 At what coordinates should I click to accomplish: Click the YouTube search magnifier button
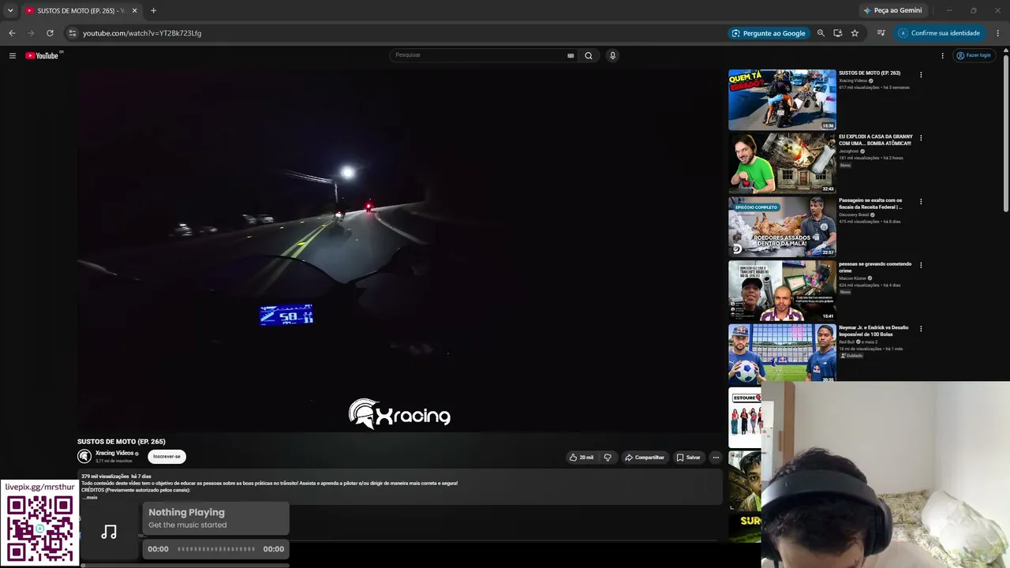(x=588, y=55)
